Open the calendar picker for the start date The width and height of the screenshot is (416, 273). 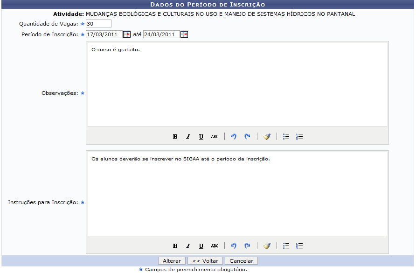pyautogui.click(x=126, y=34)
